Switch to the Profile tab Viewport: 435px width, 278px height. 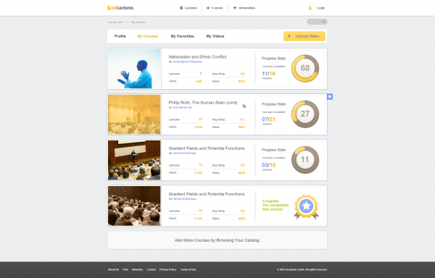[120, 36]
